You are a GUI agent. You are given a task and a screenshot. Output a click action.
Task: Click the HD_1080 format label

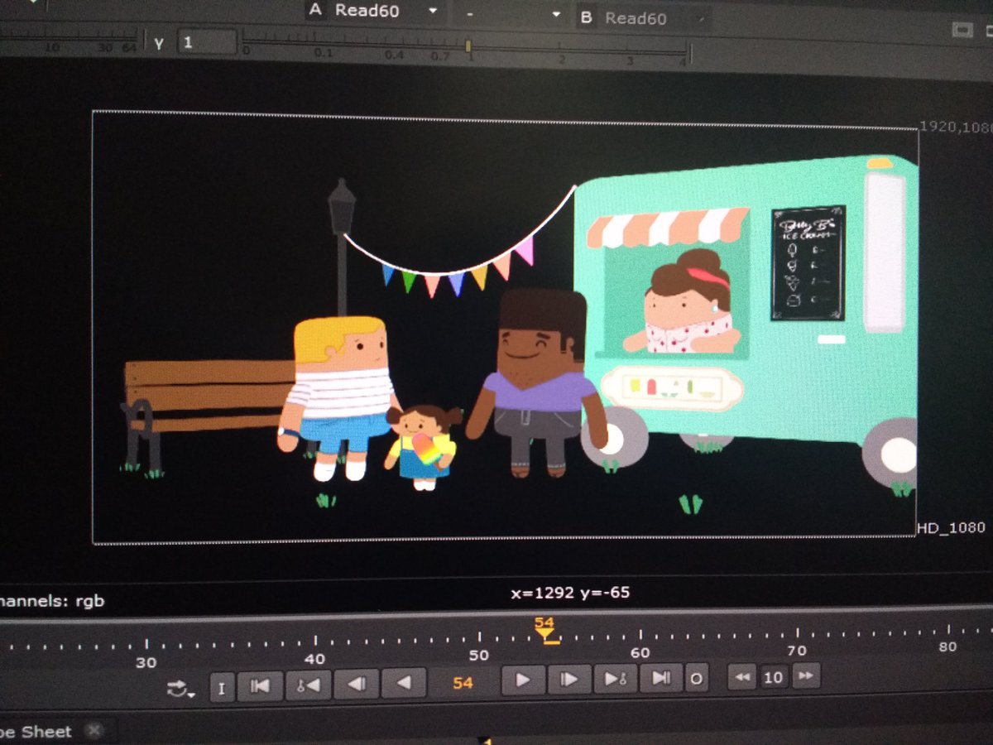pos(951,527)
